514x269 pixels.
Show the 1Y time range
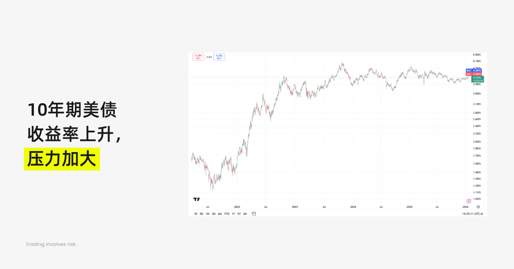(233, 213)
